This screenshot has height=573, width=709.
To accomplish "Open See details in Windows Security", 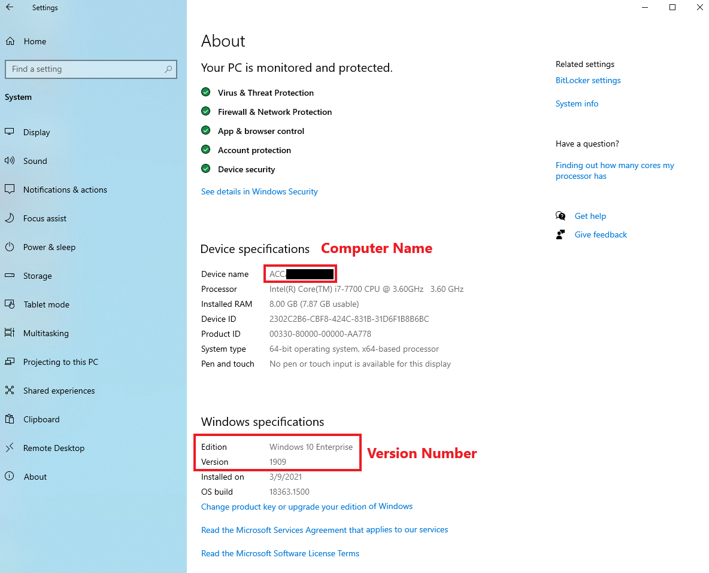I will coord(259,191).
